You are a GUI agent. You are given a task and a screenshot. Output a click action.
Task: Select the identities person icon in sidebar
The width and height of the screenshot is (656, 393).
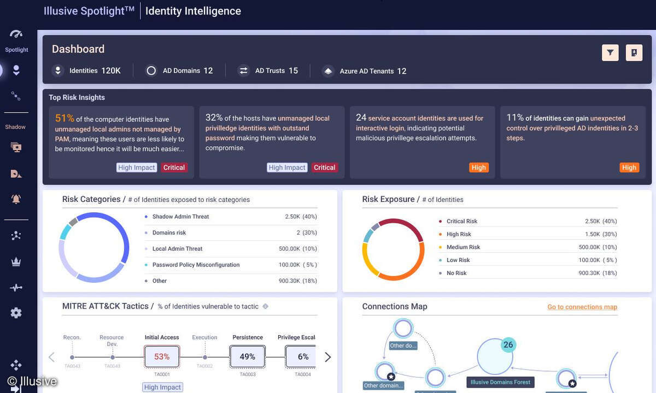[x=16, y=70]
